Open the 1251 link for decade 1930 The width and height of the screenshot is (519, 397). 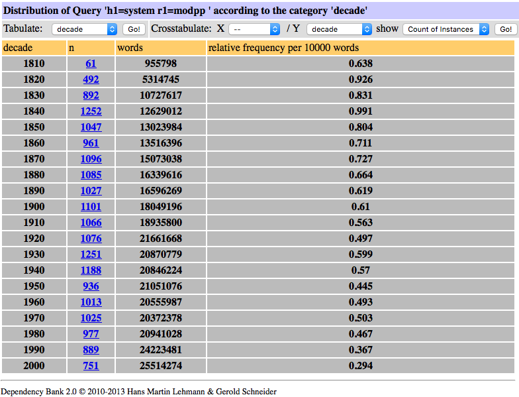[91, 255]
